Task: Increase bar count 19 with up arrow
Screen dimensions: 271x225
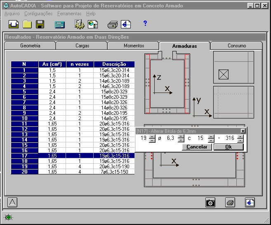Action: pos(152,137)
